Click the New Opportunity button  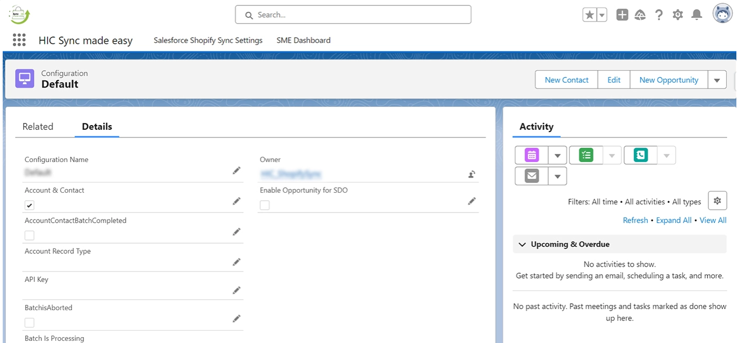tap(669, 80)
